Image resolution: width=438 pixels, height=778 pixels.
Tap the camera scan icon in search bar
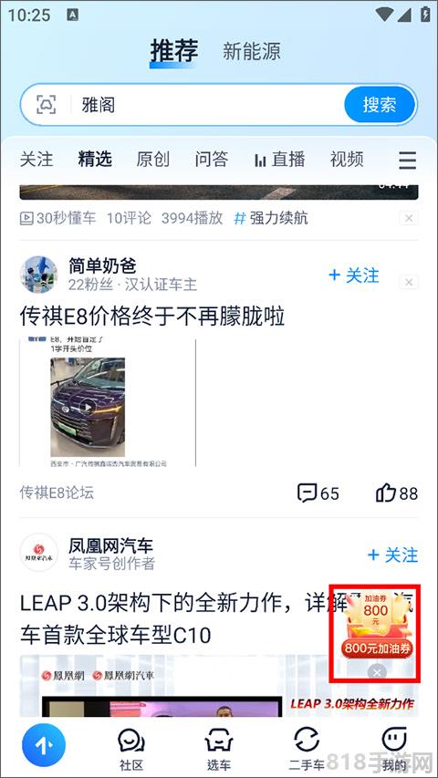(47, 105)
